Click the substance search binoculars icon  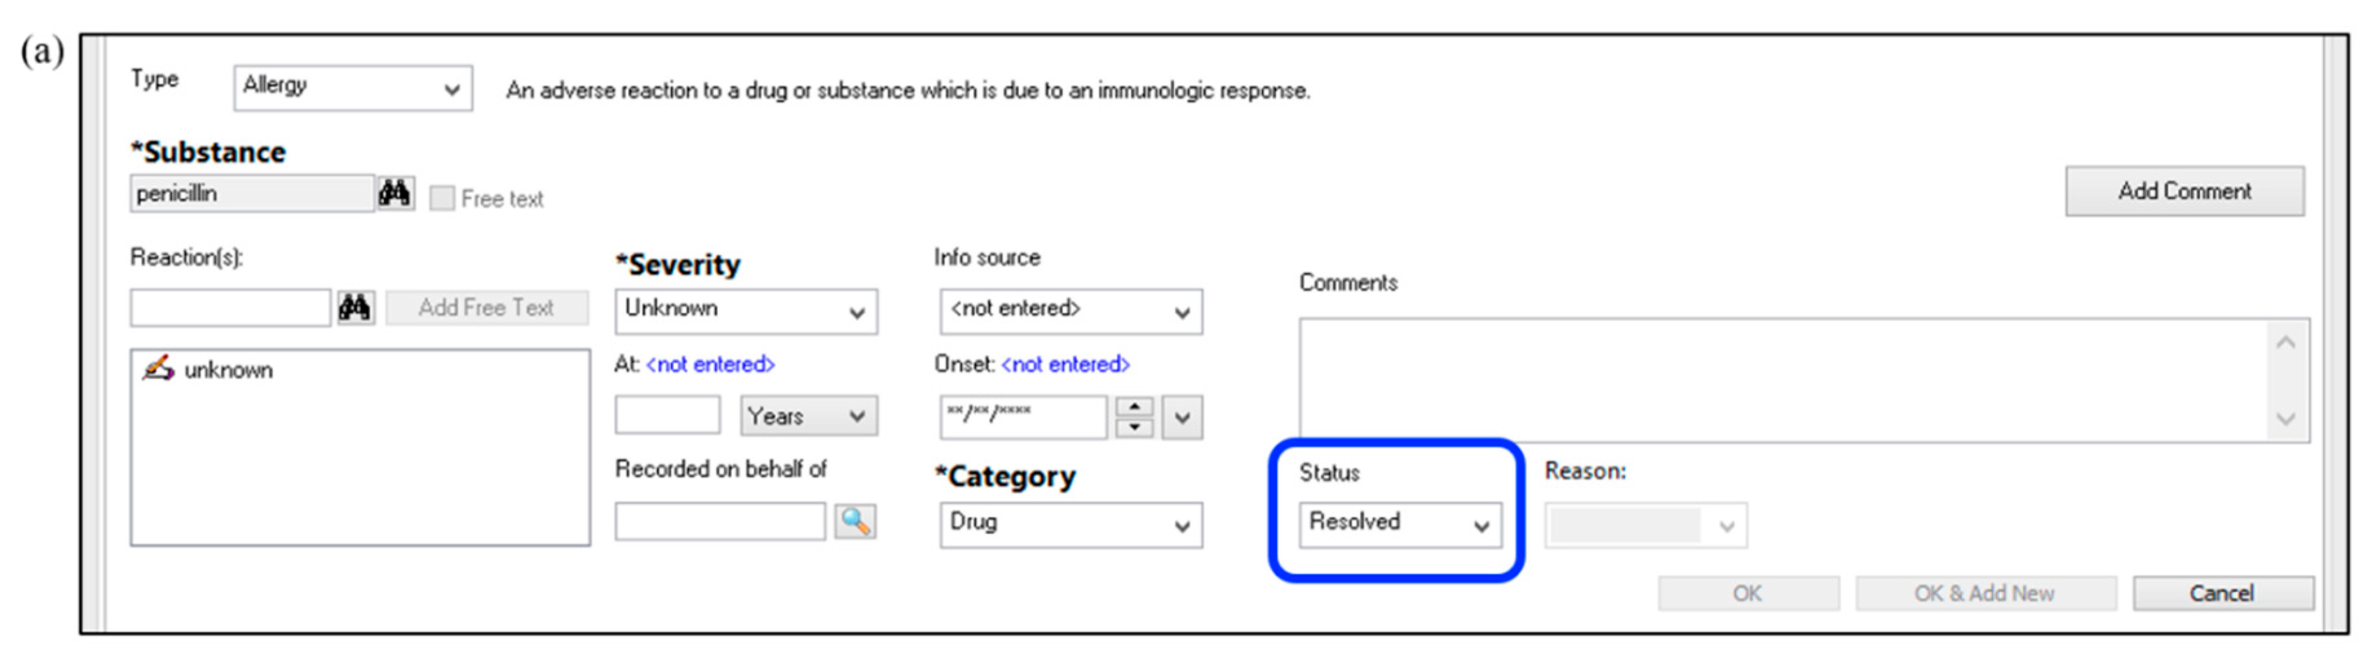coord(395,193)
